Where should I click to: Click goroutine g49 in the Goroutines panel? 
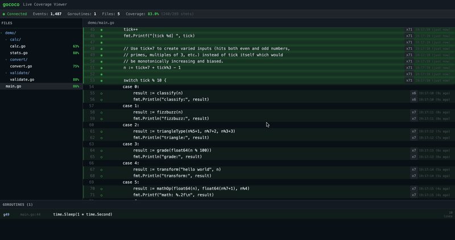click(6, 214)
